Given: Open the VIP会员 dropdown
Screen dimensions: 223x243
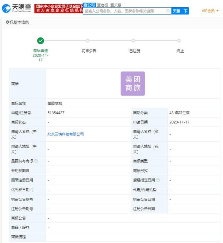Looking at the screenshot, I should 210,11.
